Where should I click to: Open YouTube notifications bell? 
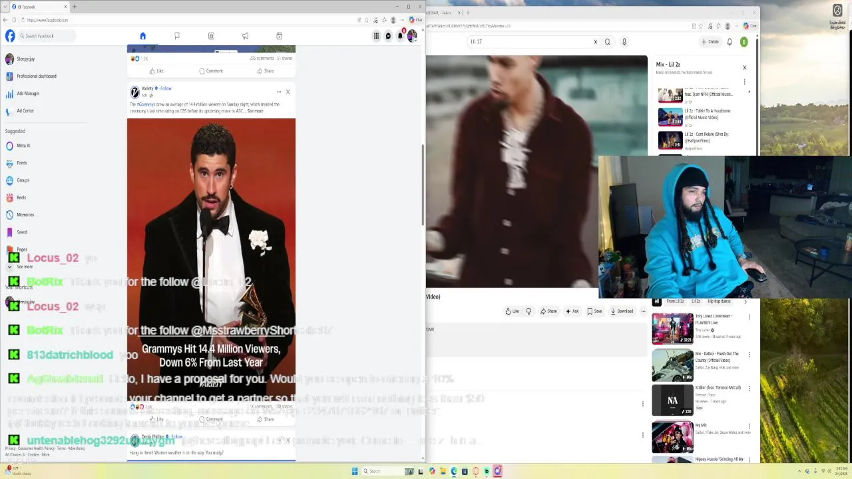point(730,42)
